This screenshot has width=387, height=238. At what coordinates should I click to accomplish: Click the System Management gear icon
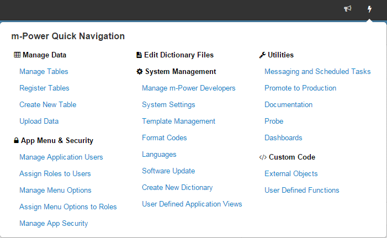(140, 72)
